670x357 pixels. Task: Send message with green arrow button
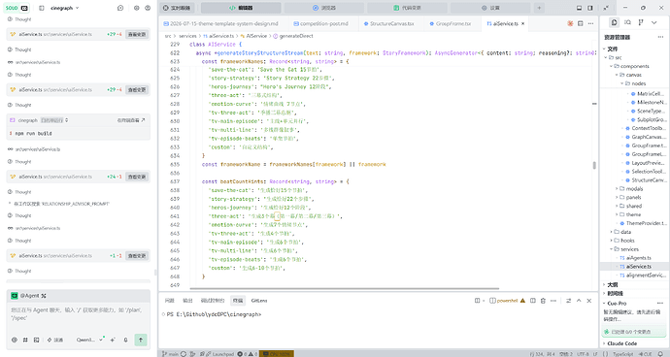(141, 340)
